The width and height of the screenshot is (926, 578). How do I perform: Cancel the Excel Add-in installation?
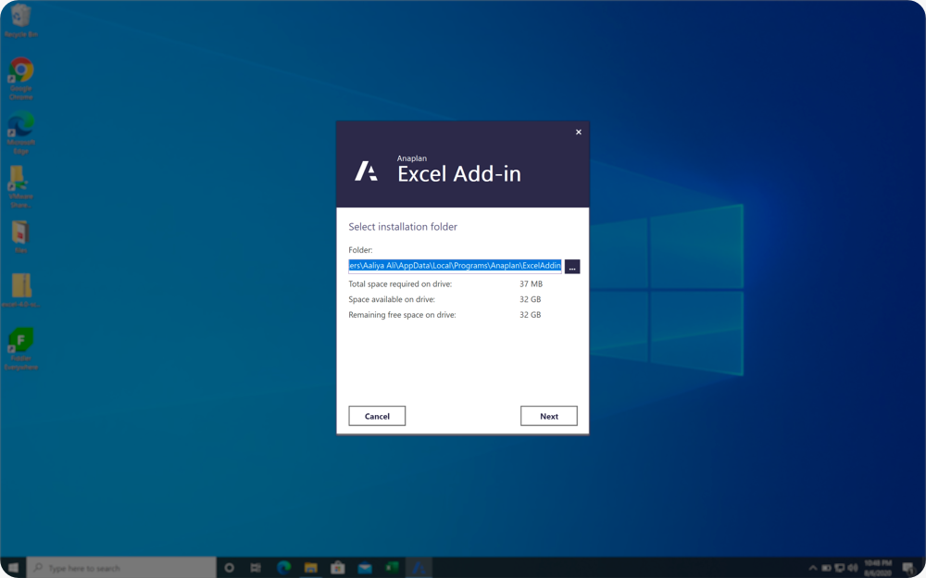(377, 416)
